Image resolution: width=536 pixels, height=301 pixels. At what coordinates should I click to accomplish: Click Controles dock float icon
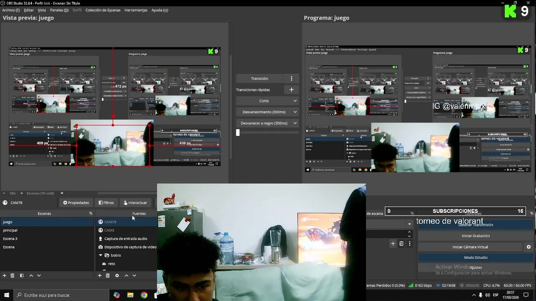[532, 214]
